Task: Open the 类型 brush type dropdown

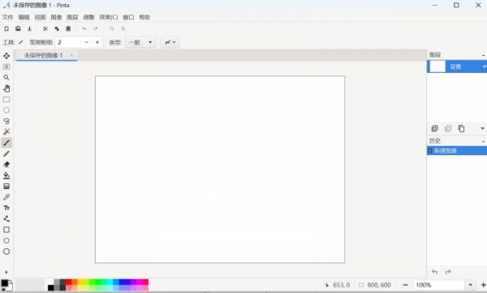Action: coord(140,42)
